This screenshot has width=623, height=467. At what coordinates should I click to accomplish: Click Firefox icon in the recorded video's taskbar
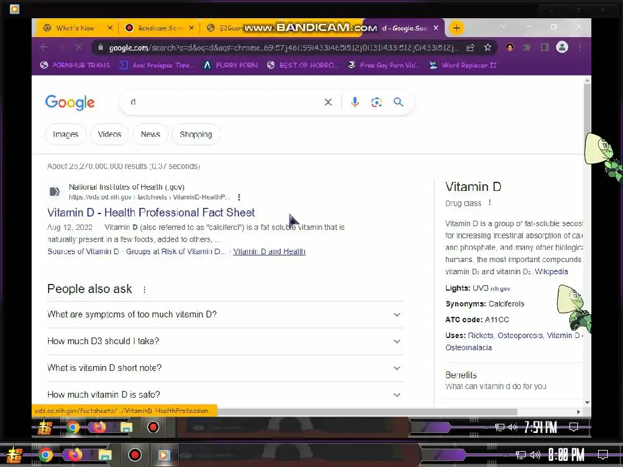(99, 427)
